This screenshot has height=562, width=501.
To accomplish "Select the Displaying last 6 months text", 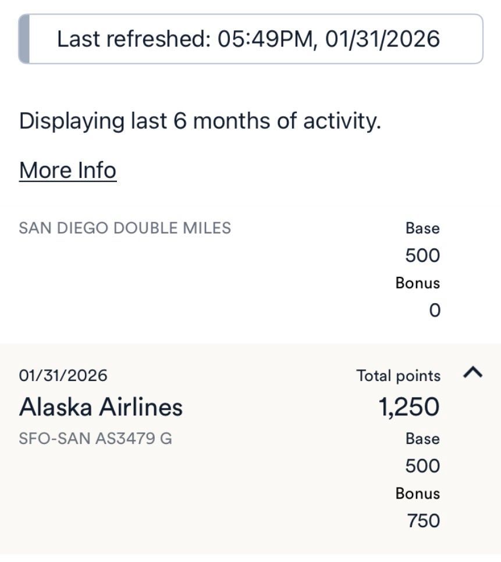I will [200, 121].
